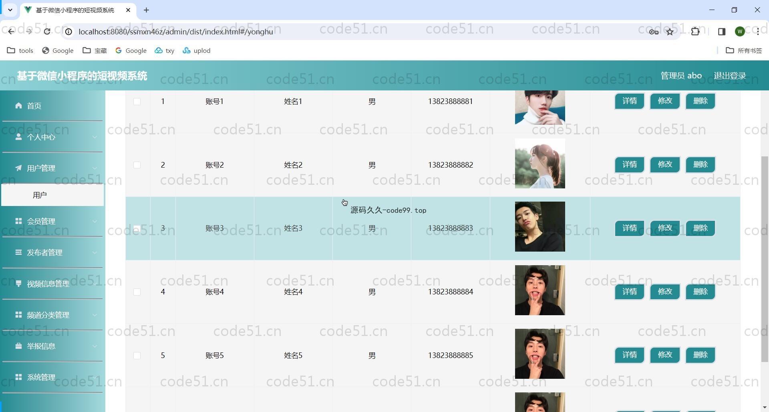Click 退出登录 to log out
This screenshot has width=769, height=412.
pyautogui.click(x=730, y=76)
